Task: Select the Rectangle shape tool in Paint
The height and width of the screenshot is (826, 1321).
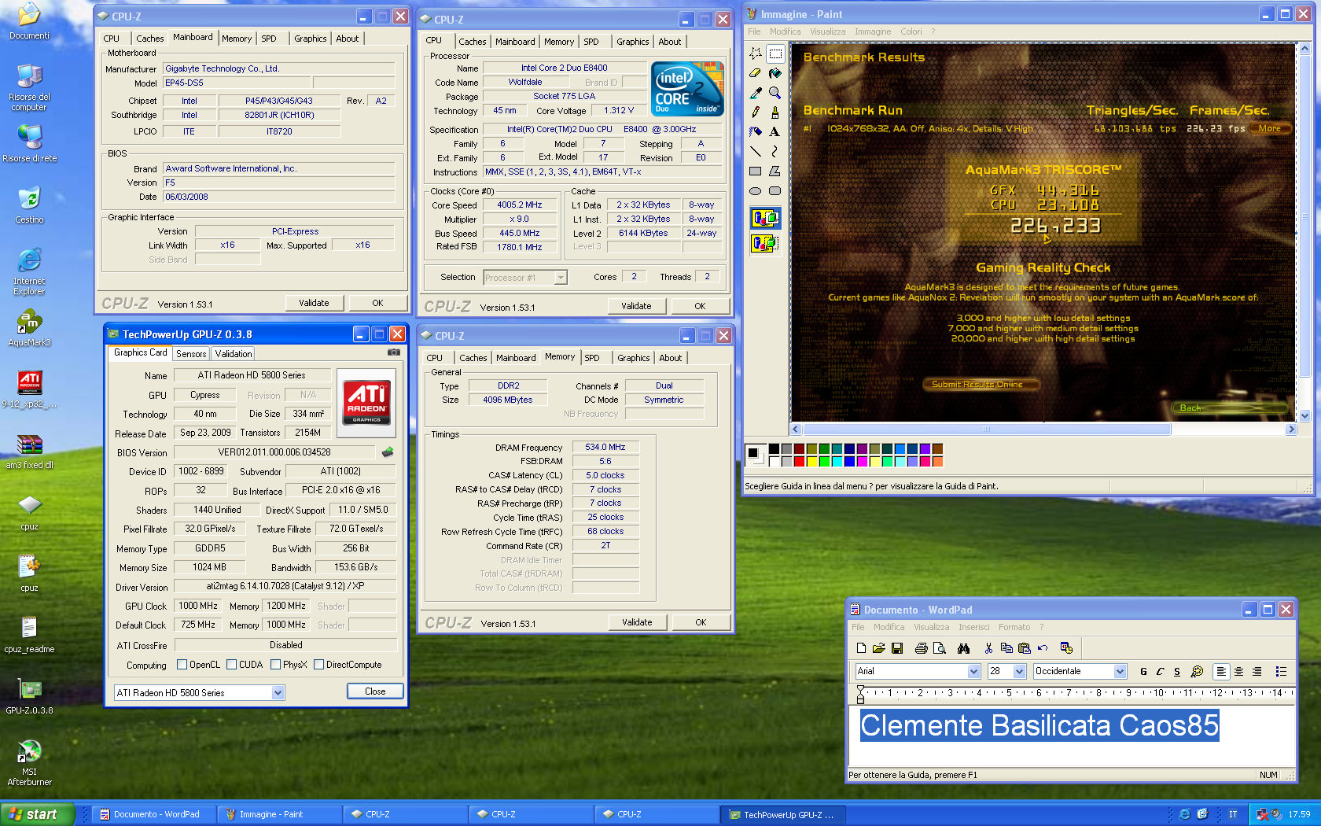Action: 756,171
